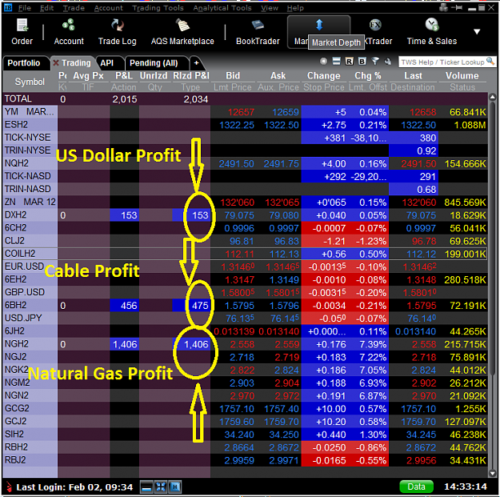Click the B quick button icon
This screenshot has height=497, width=500.
pos(362,62)
